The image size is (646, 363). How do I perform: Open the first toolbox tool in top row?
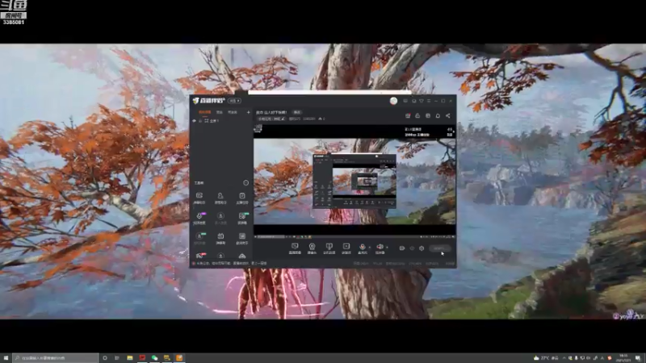click(199, 198)
